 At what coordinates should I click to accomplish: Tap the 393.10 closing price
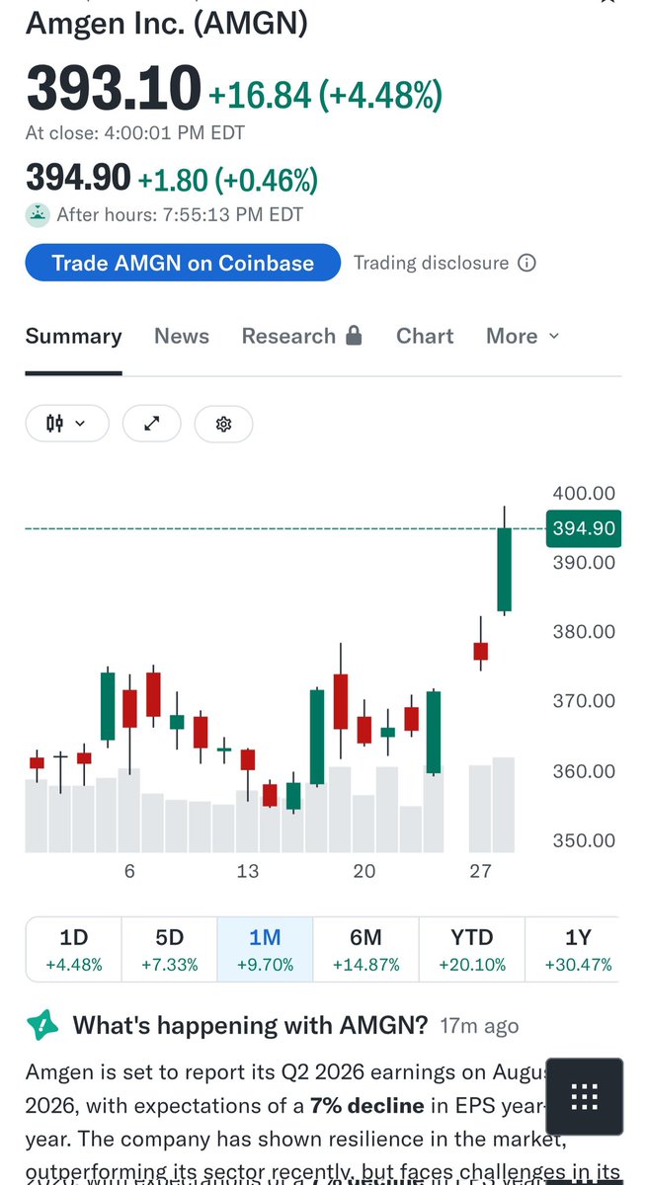tap(114, 89)
